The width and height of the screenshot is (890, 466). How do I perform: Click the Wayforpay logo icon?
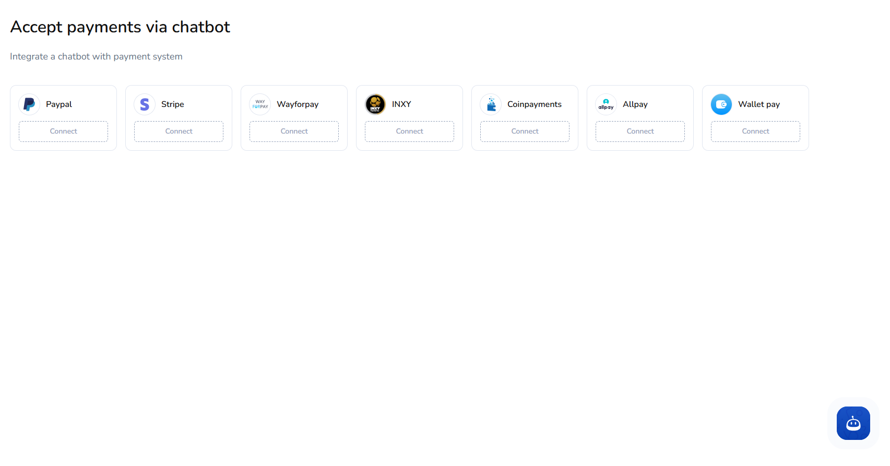click(260, 104)
